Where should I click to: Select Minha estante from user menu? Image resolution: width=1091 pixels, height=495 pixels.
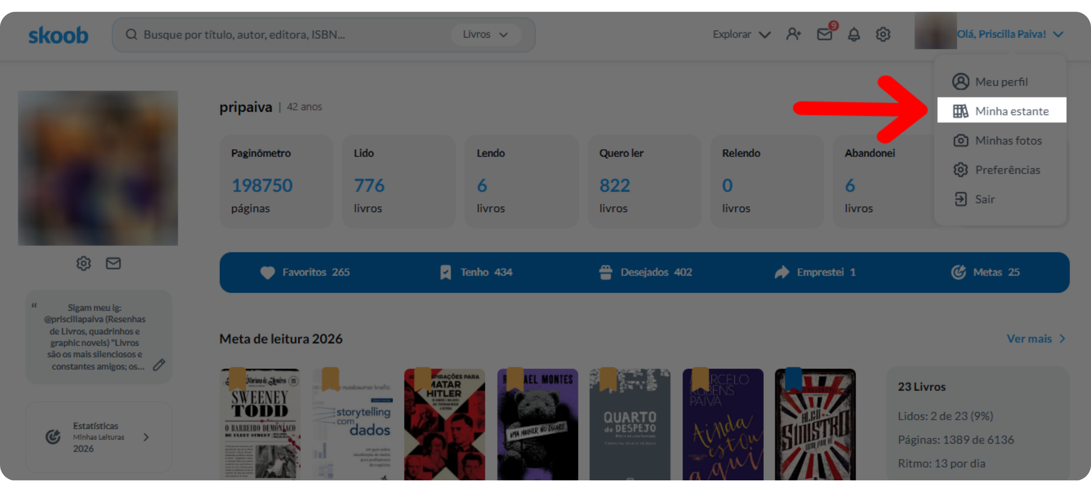click(x=1002, y=110)
